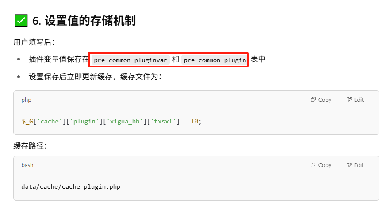
Task: Click the Copy icon in the php code block
Action: coord(313,100)
